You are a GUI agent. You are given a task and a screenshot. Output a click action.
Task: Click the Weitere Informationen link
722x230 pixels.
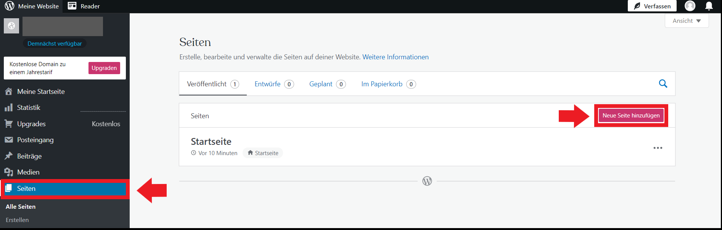tap(395, 57)
